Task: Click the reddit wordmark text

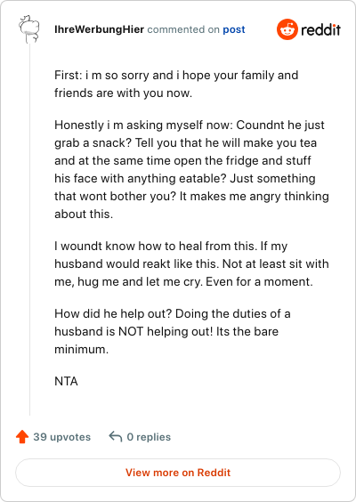Action: pyautogui.click(x=320, y=29)
